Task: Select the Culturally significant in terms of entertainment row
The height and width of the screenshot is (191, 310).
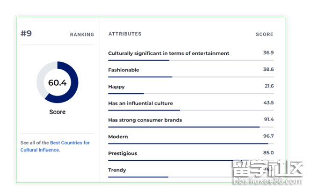Action: coord(169,53)
